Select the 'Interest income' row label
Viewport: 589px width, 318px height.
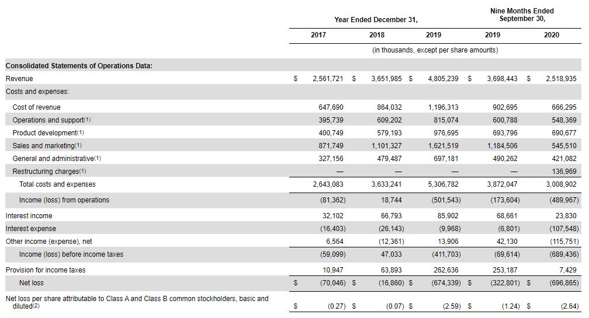pos(29,216)
